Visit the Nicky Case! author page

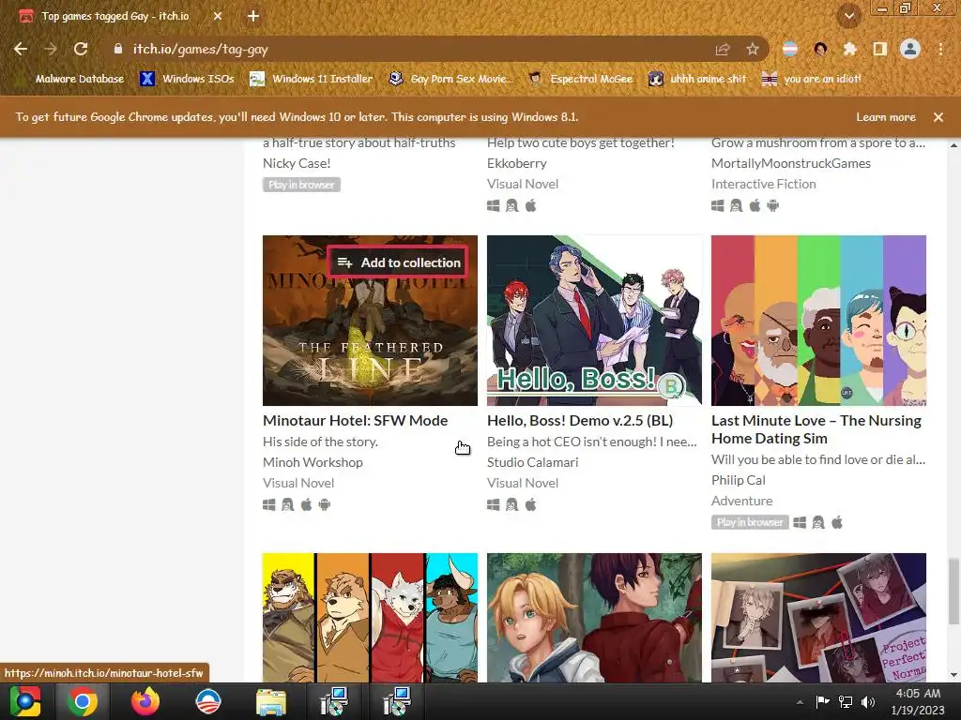click(x=297, y=163)
